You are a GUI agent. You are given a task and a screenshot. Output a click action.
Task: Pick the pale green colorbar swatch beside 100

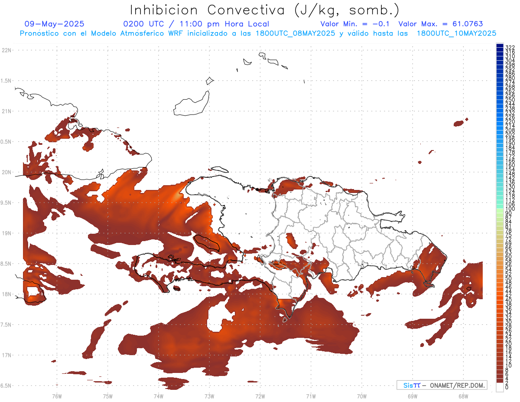(500, 211)
